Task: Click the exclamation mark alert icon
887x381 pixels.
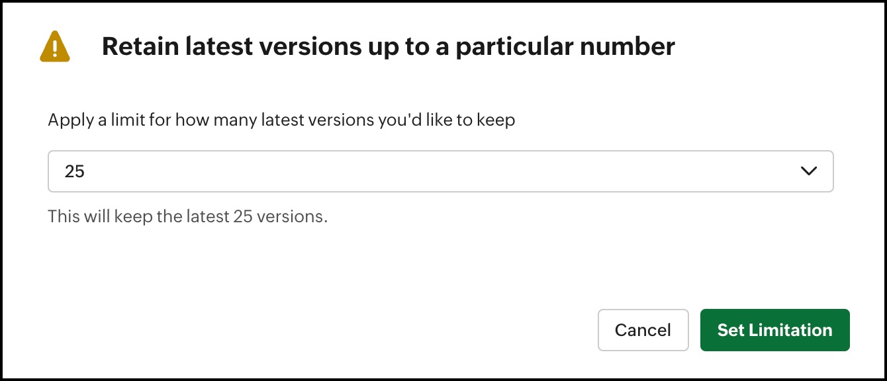Action: point(54,47)
